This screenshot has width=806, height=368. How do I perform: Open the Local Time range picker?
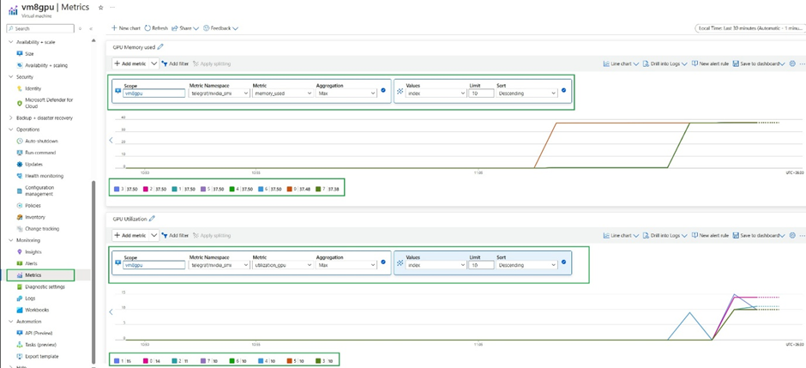[749, 28]
